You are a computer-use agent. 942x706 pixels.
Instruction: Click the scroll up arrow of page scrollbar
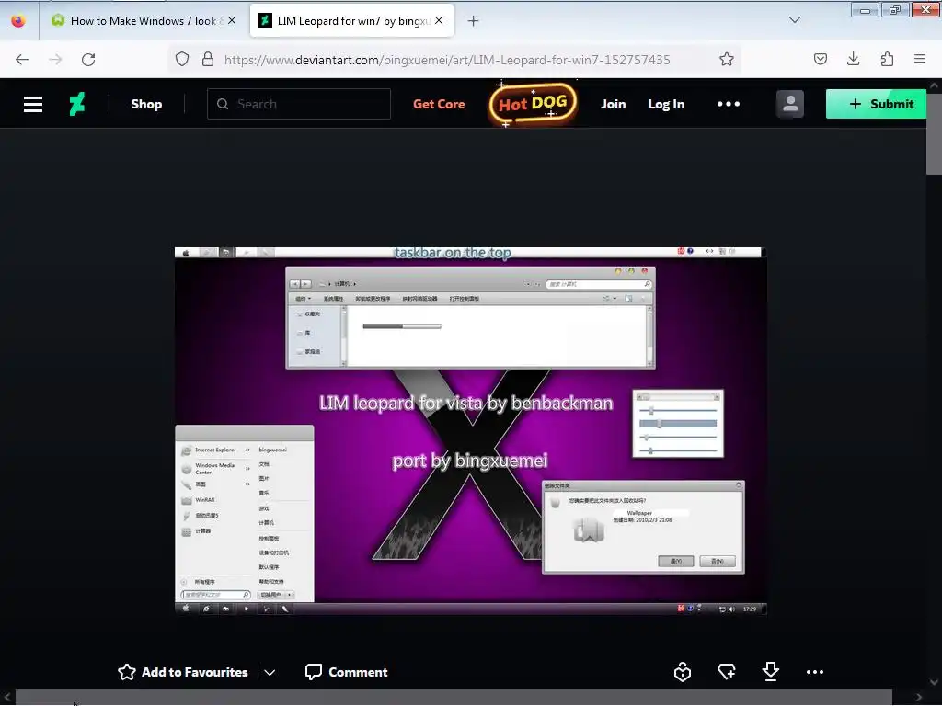(x=935, y=85)
